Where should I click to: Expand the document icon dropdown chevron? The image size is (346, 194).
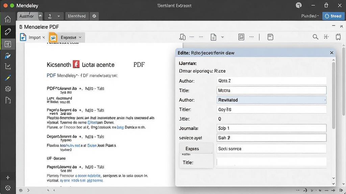pos(222,37)
